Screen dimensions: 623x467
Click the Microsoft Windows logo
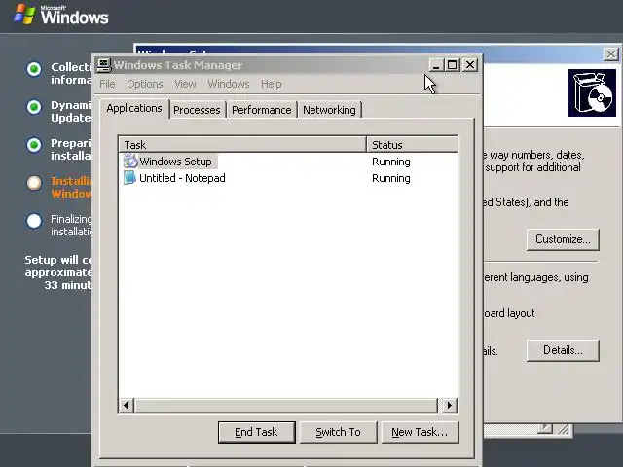coord(61,16)
